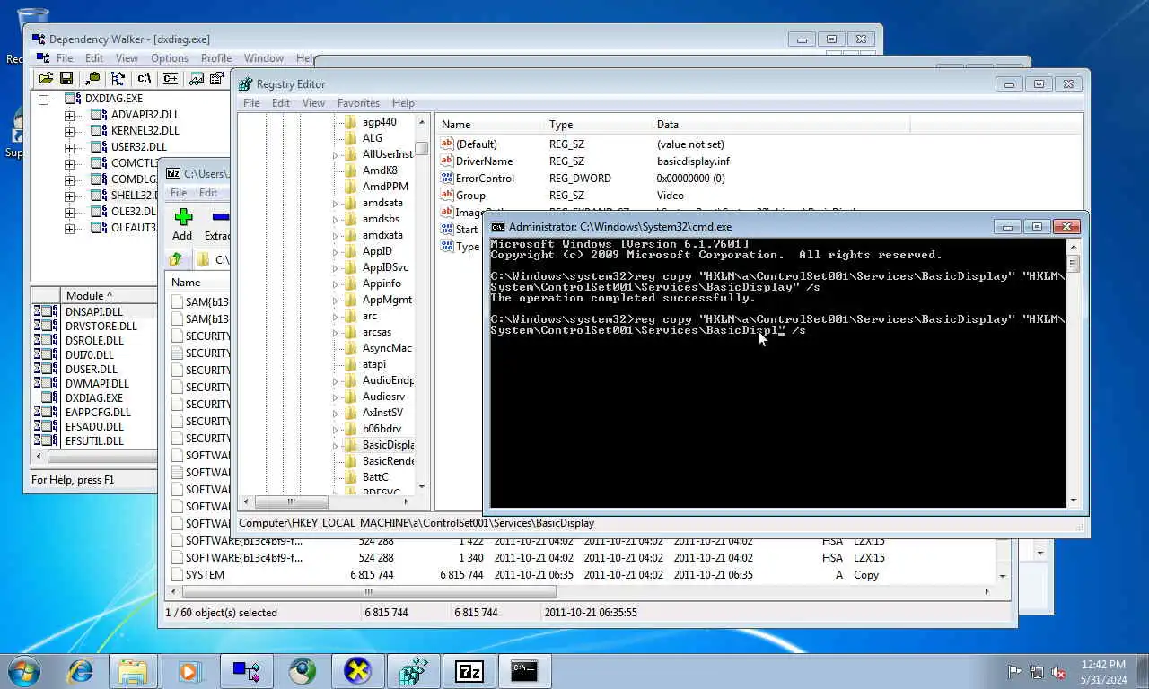Select DRVSTORE.DLL in the module list
This screenshot has height=689, width=1149.
[x=101, y=326]
